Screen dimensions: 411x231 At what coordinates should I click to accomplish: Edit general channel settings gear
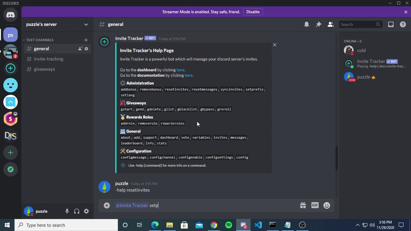[x=86, y=49]
